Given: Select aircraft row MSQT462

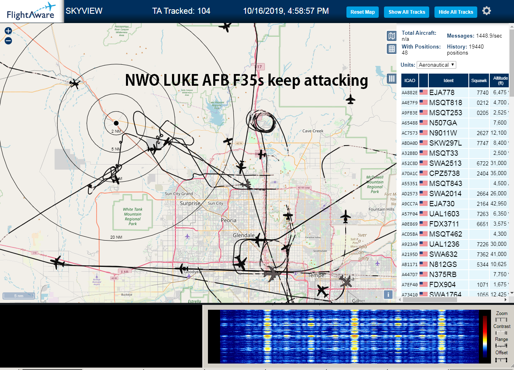Looking at the screenshot, I should click(455, 234).
